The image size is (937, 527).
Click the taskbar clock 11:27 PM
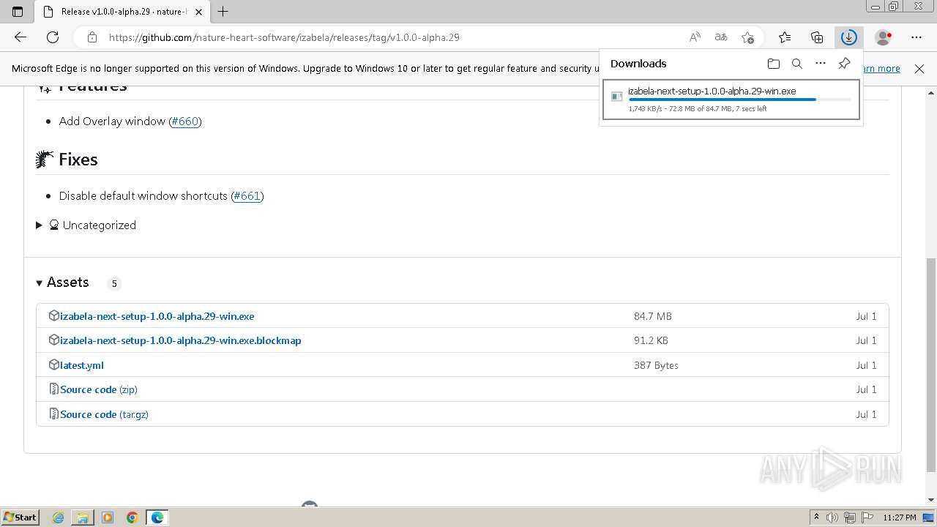point(900,517)
